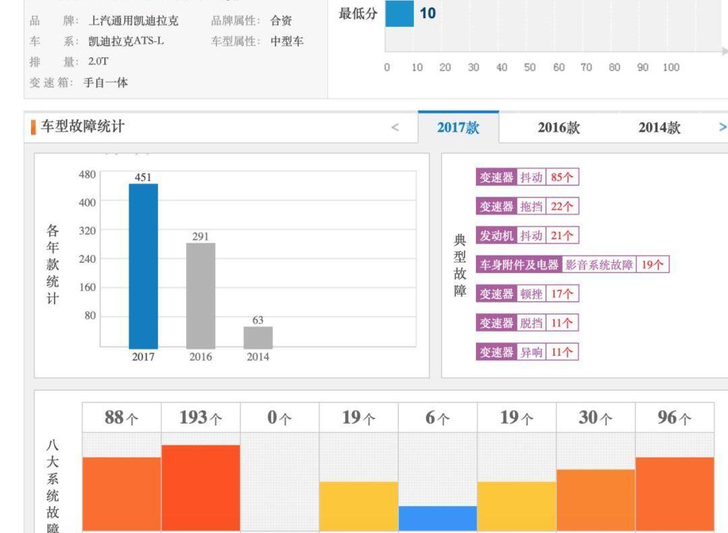Open the 影音系统故障 19个 fault tag

pos(572,265)
